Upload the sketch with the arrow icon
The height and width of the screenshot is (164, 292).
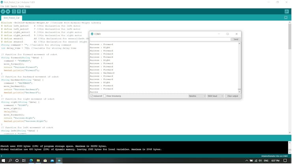[8, 11]
